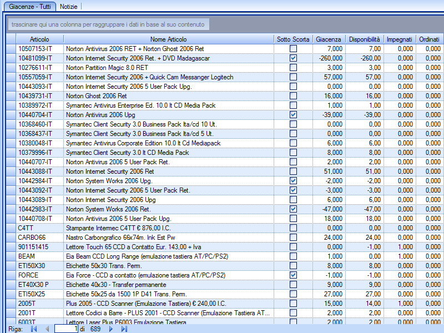The height and width of the screenshot is (333, 444).
Task: Check Sotto Scorta for C4TT
Action: 294,228
